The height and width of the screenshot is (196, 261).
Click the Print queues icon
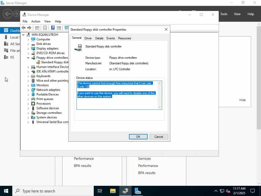tap(33, 99)
